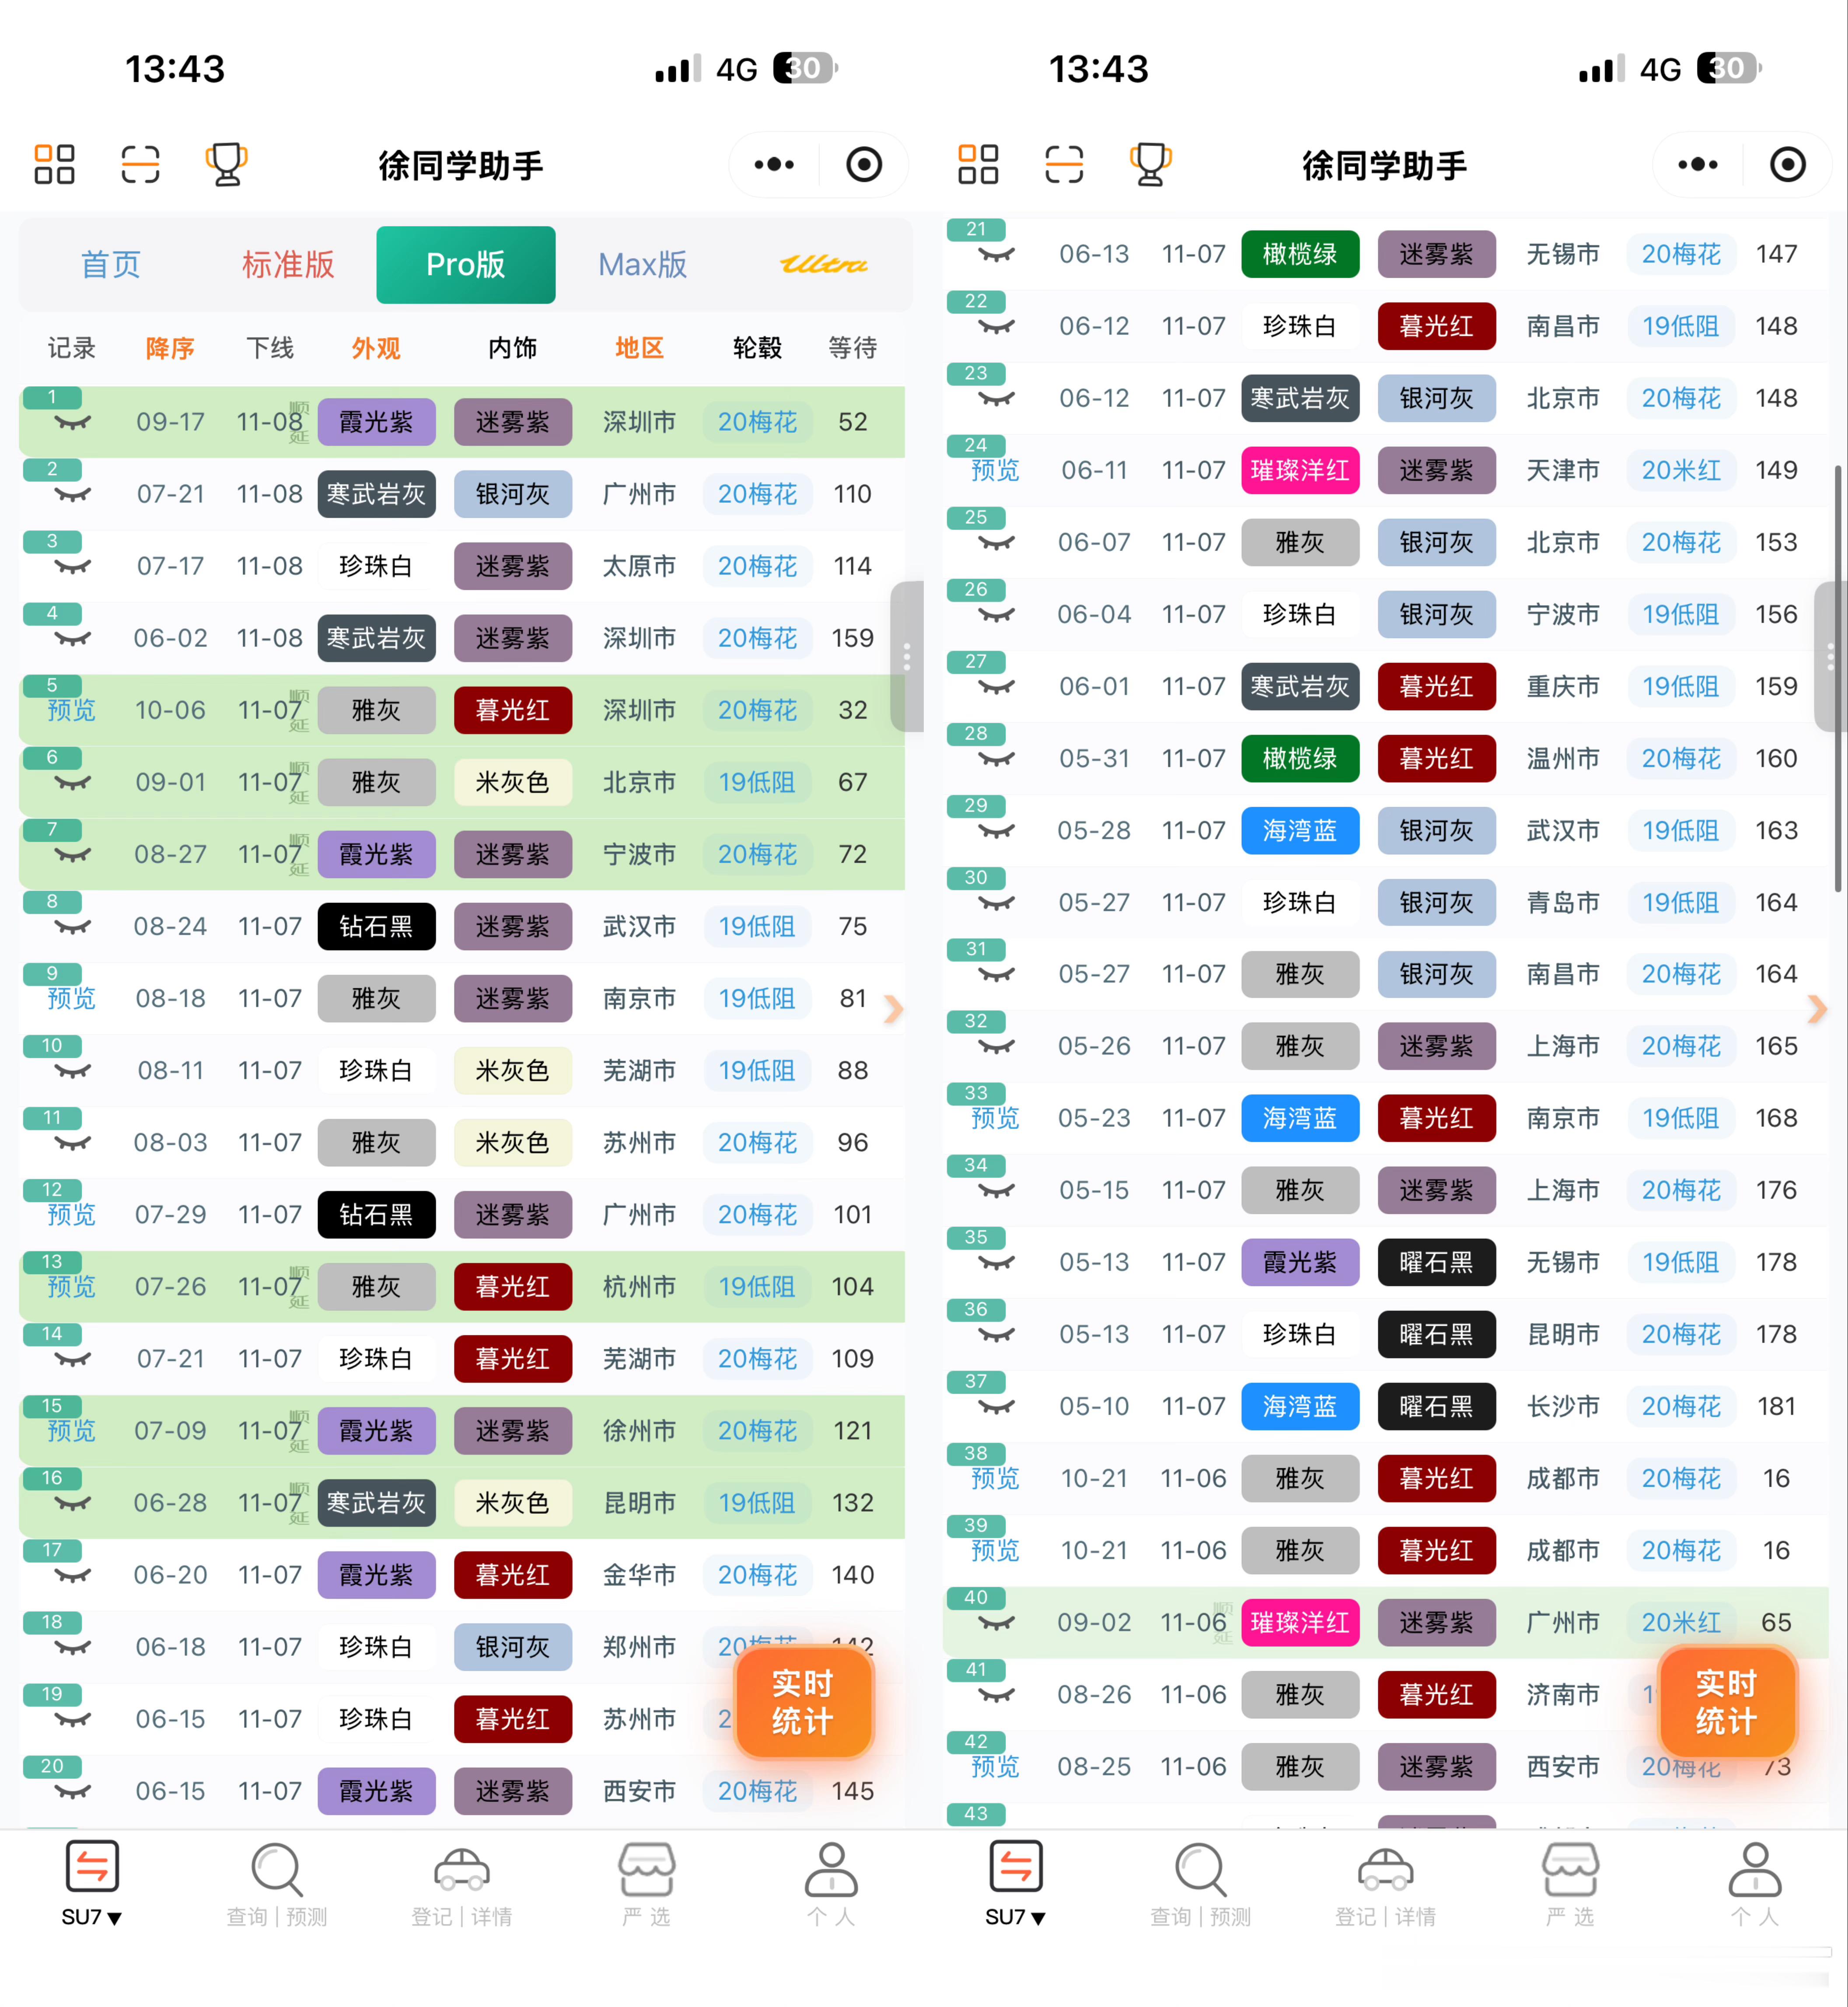Toggle the 降序 sort order header
Viewport: 1848px width, 2007px height.
pos(170,348)
